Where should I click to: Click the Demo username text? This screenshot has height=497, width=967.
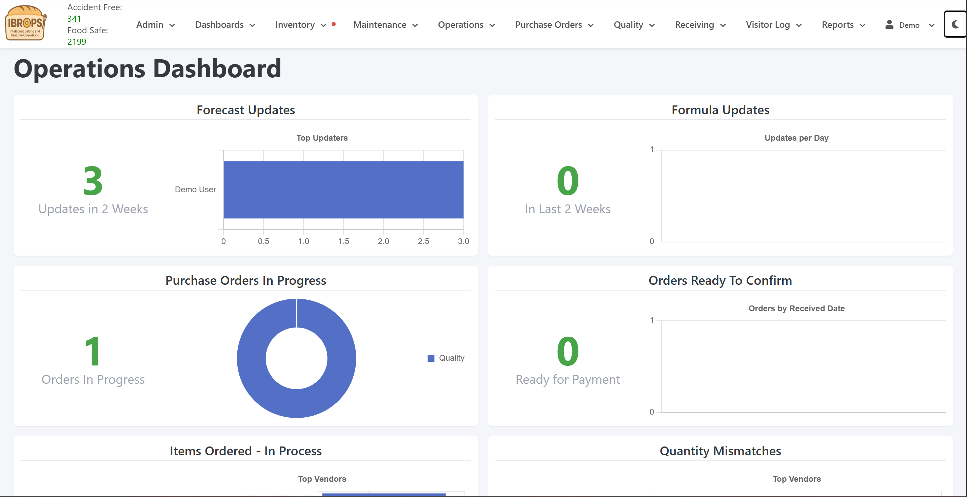point(909,25)
